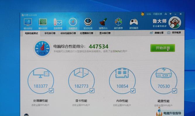Screen dimensions: 195x116
Task: Click the processor performance circle 183377
Action: (41, 81)
